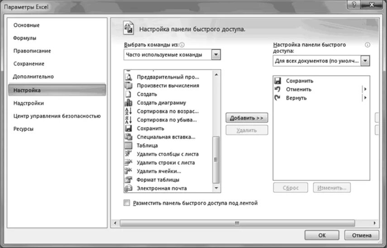Go to the Дополнительно category
This screenshot has width=387, height=248.
pyautogui.click(x=33, y=76)
